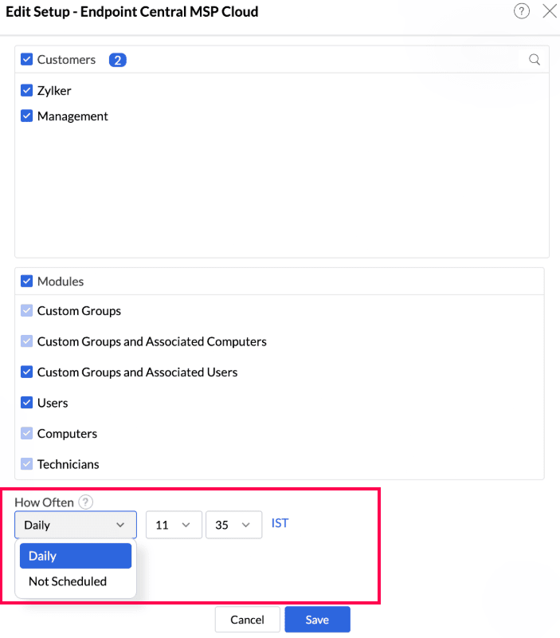The width and height of the screenshot is (560, 638).
Task: Toggle the Computers module checkbox
Action: [27, 434]
